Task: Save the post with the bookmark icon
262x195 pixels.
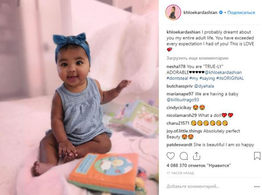Action: tap(257, 156)
